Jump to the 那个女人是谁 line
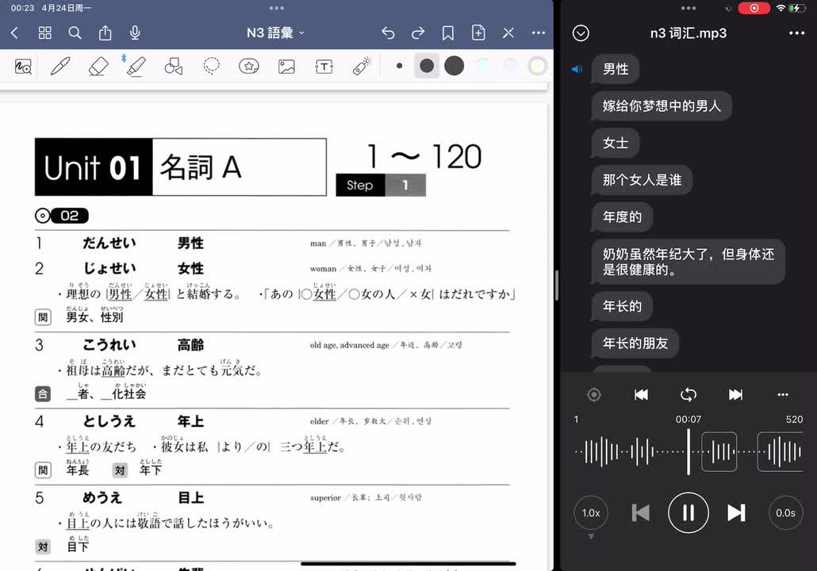Image resolution: width=817 pixels, height=571 pixels. click(642, 180)
